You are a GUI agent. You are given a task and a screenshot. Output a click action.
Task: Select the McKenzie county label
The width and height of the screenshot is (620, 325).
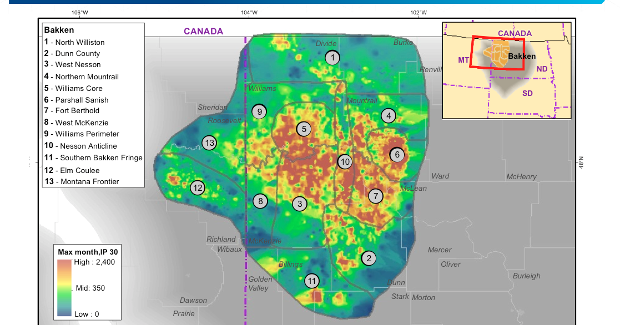point(265,241)
